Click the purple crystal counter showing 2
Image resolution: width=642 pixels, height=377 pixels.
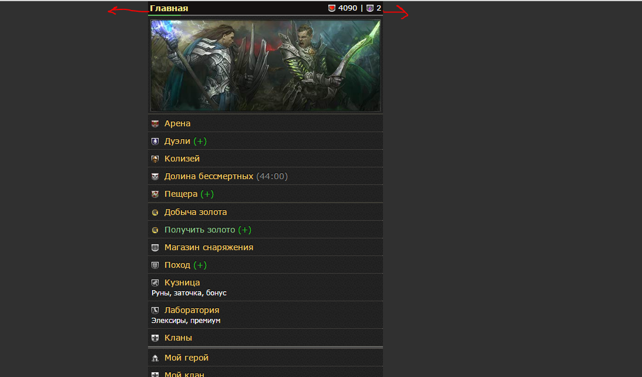click(x=374, y=8)
